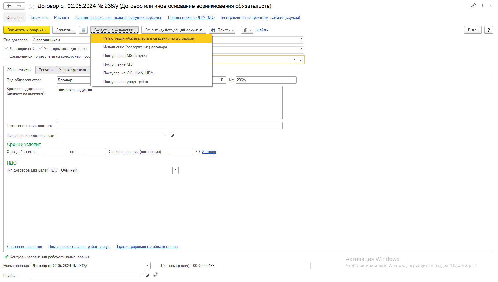Switch to the Расчеты inner tab
498x282 pixels.
(x=46, y=70)
